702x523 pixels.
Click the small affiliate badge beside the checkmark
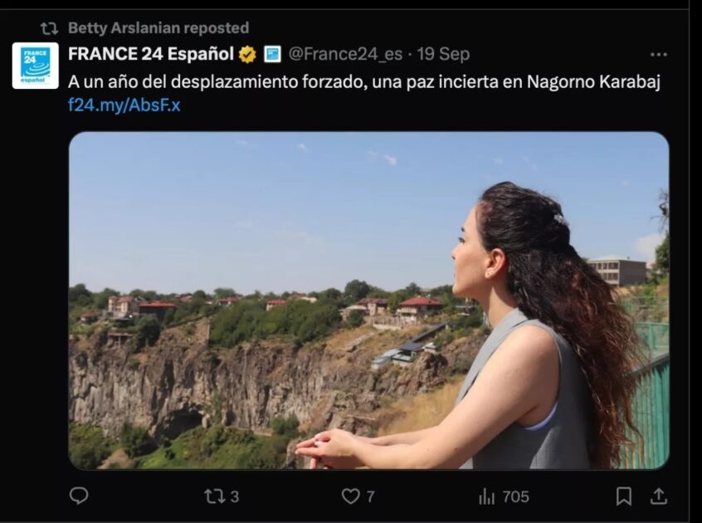tap(272, 54)
